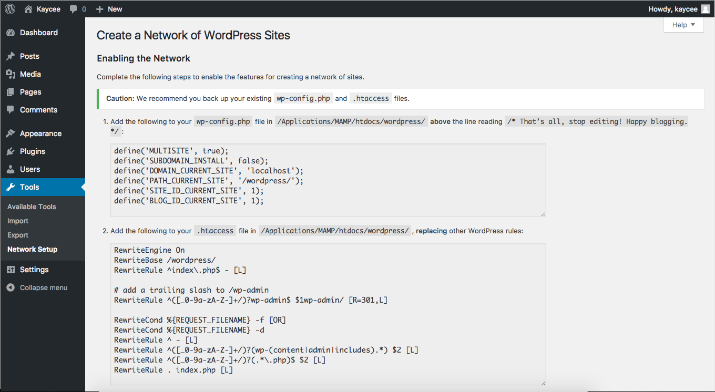Open the Media menu item
The width and height of the screenshot is (715, 392).
(30, 74)
